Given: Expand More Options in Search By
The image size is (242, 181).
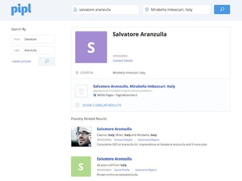Looking at the screenshot, I should 21,62.
